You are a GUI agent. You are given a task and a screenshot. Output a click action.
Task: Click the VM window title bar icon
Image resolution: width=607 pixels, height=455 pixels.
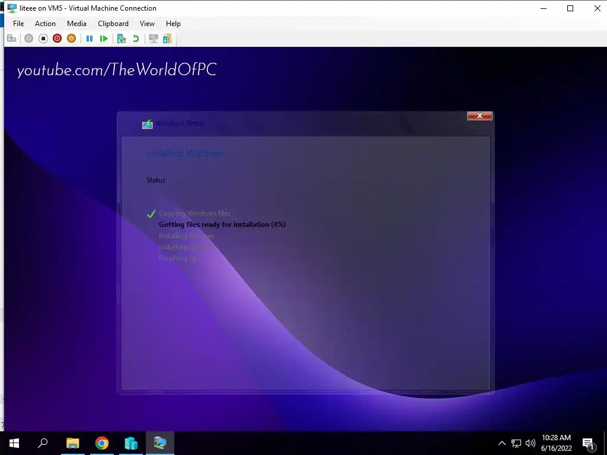click(x=12, y=8)
